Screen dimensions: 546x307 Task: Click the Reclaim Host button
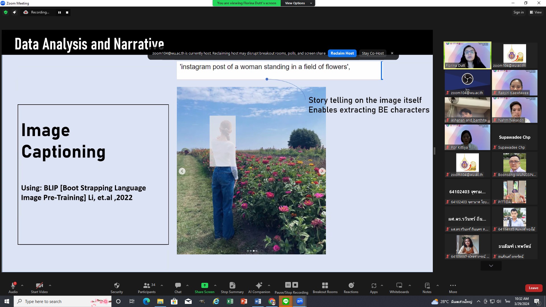(342, 53)
